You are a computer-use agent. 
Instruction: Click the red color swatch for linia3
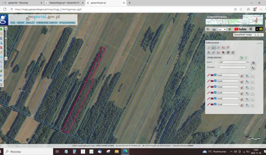tap(212, 87)
